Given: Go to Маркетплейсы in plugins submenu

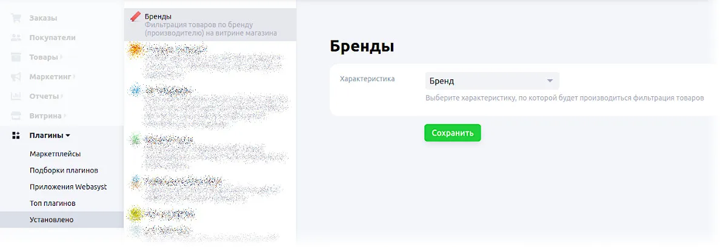Looking at the screenshot, I should pos(55,154).
